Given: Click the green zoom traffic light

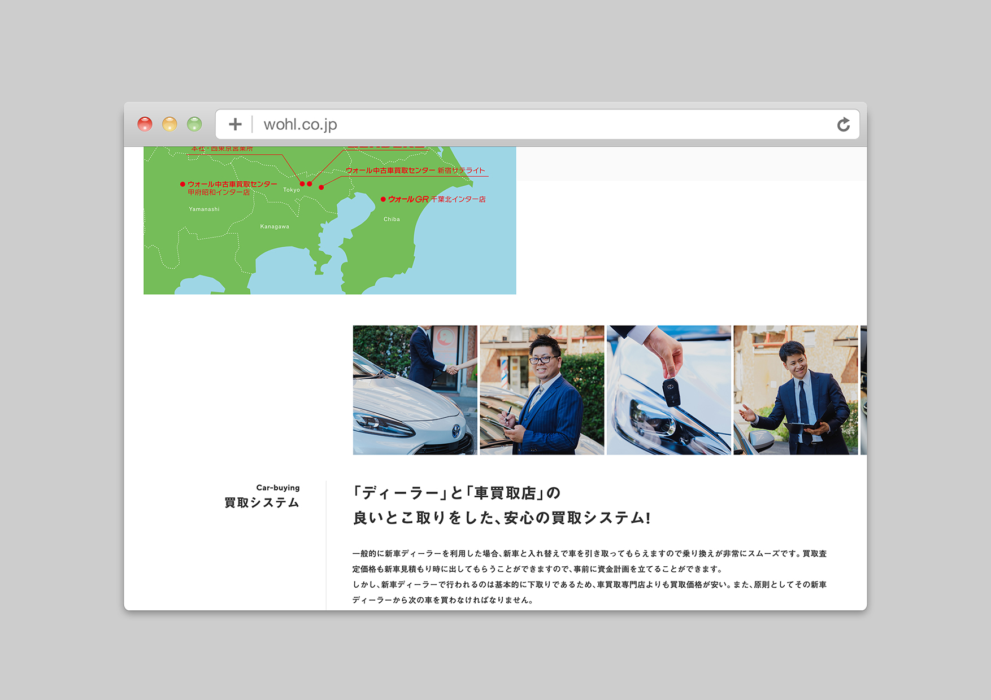Looking at the screenshot, I should tap(195, 124).
